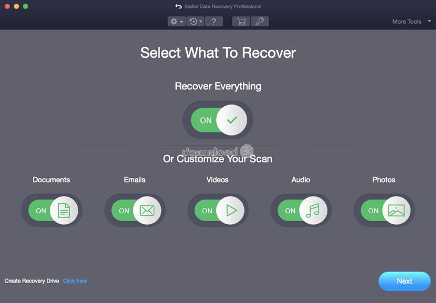Expand the More Tools dropdown arrow
This screenshot has height=303, width=436.
429,21
